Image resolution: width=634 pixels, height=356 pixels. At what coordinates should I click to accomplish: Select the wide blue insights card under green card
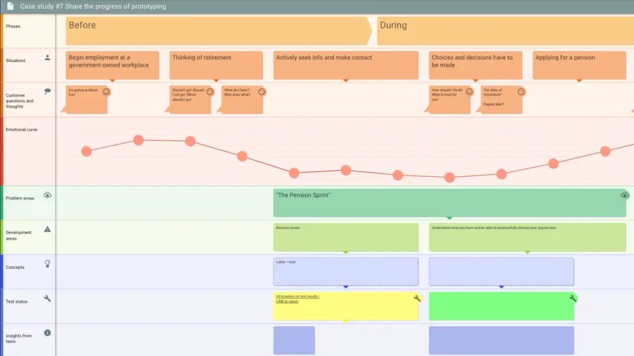coord(502,341)
